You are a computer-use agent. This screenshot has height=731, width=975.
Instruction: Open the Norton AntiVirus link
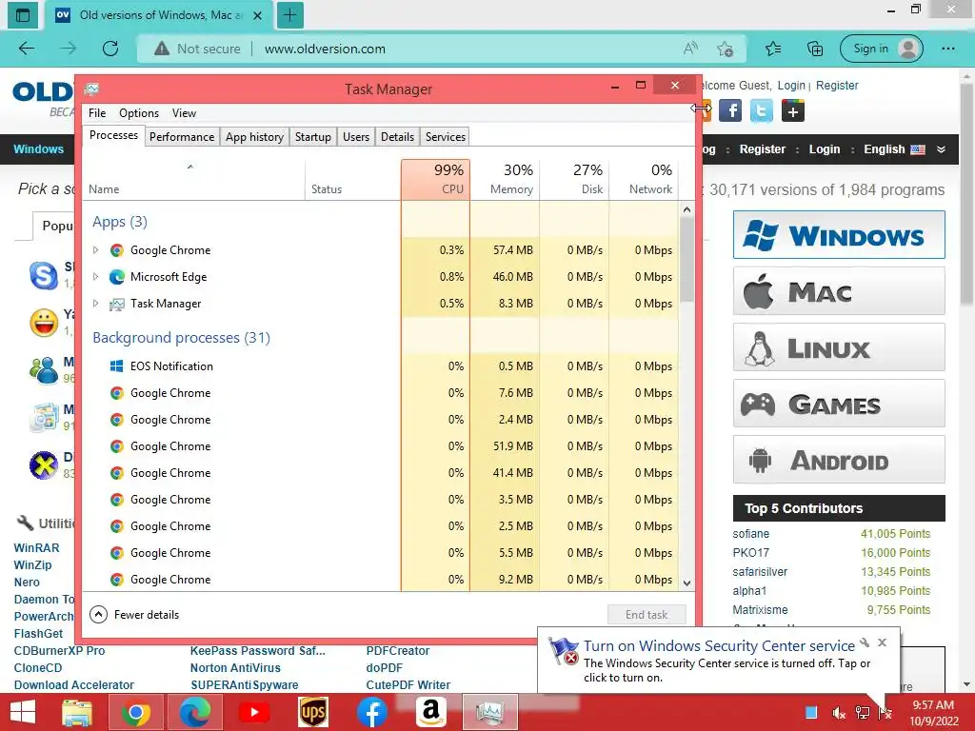235,667
